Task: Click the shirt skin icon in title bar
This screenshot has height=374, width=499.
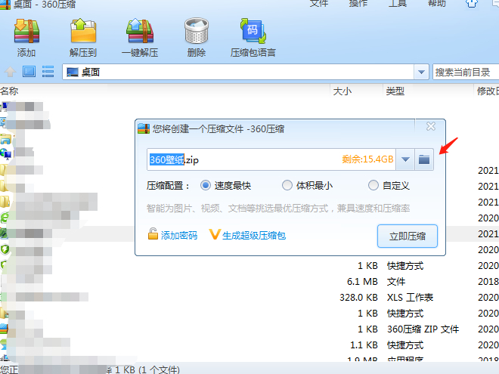Action: coord(472,3)
